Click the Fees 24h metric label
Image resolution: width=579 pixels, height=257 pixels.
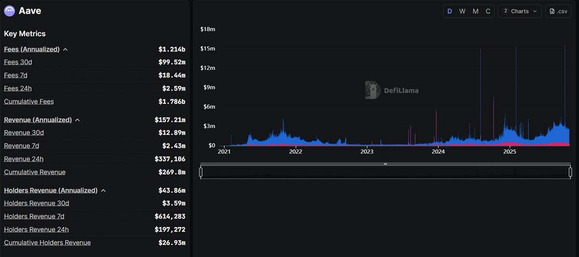tap(18, 88)
